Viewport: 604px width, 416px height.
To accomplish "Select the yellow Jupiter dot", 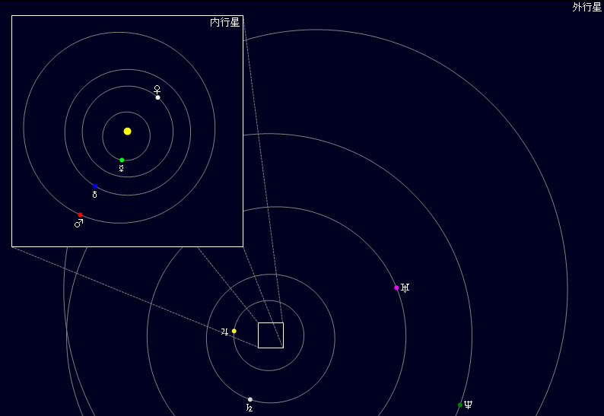I will (234, 331).
